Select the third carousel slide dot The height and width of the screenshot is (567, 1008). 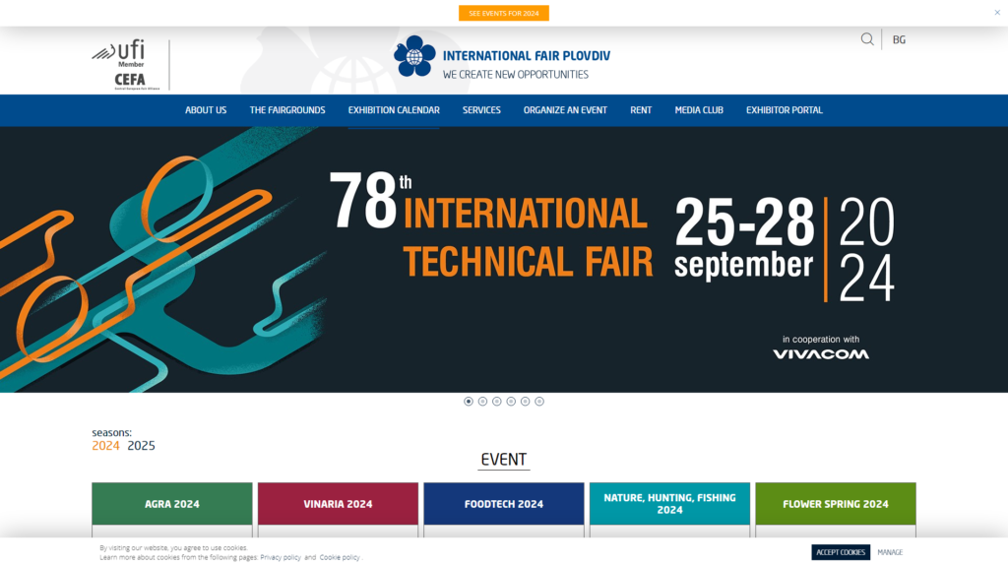click(x=496, y=402)
